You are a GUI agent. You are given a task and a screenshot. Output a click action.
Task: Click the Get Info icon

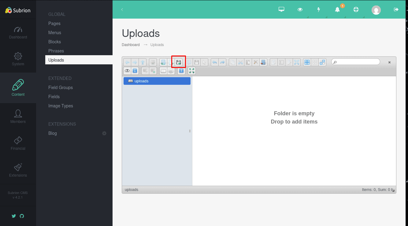click(x=135, y=71)
